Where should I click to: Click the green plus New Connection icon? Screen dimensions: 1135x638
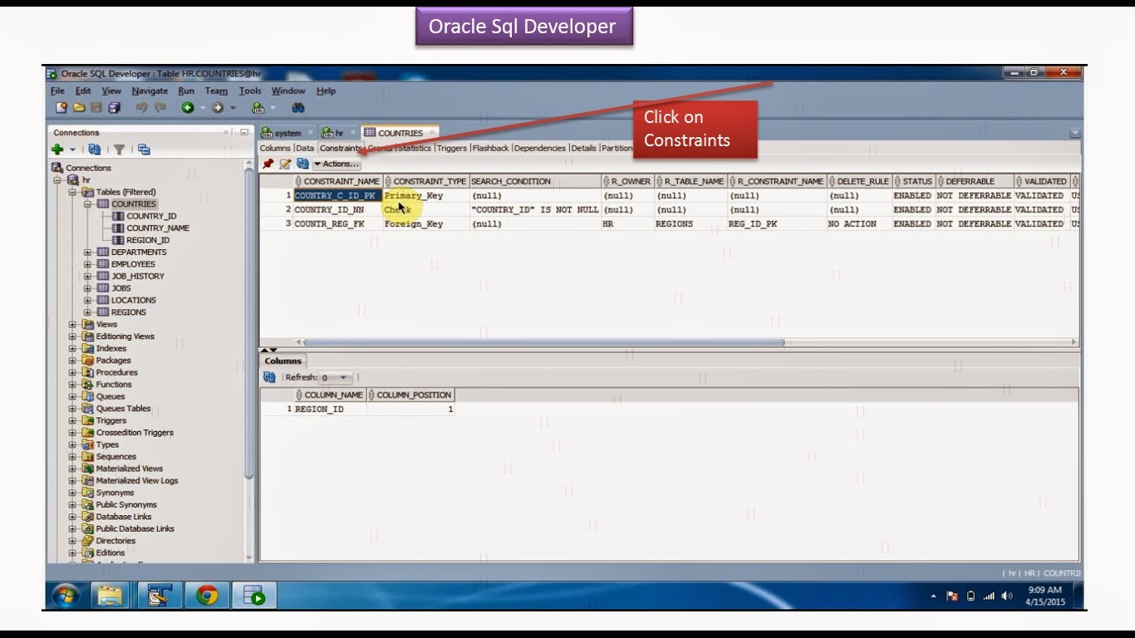[57, 150]
